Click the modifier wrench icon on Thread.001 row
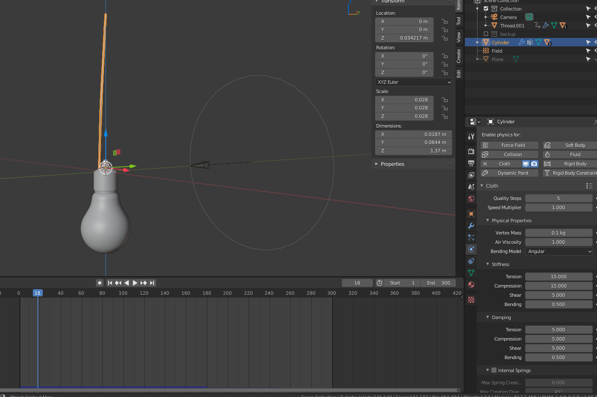This screenshot has width=597, height=397. click(x=546, y=25)
